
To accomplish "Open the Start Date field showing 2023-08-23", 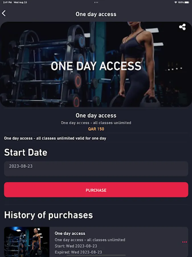I will click(96, 169).
